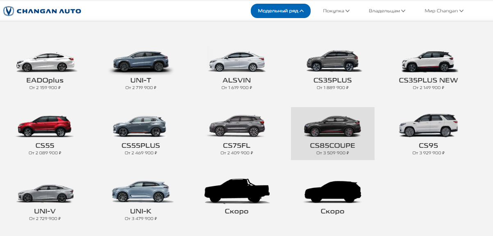Choose the ALSVIN sedan image
The width and height of the screenshot is (493, 236).
[236, 62]
